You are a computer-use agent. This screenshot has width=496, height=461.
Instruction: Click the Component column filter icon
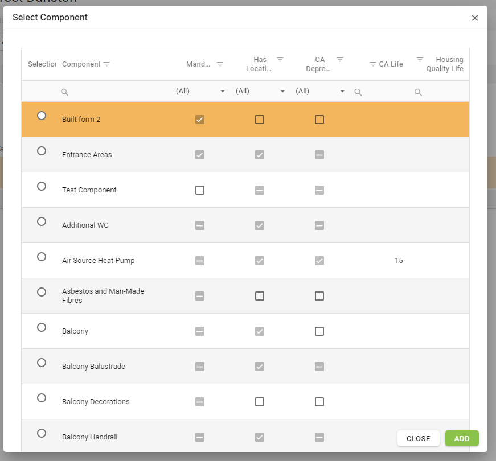click(106, 64)
